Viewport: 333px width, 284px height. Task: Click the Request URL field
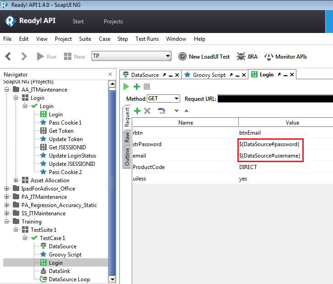(x=275, y=98)
